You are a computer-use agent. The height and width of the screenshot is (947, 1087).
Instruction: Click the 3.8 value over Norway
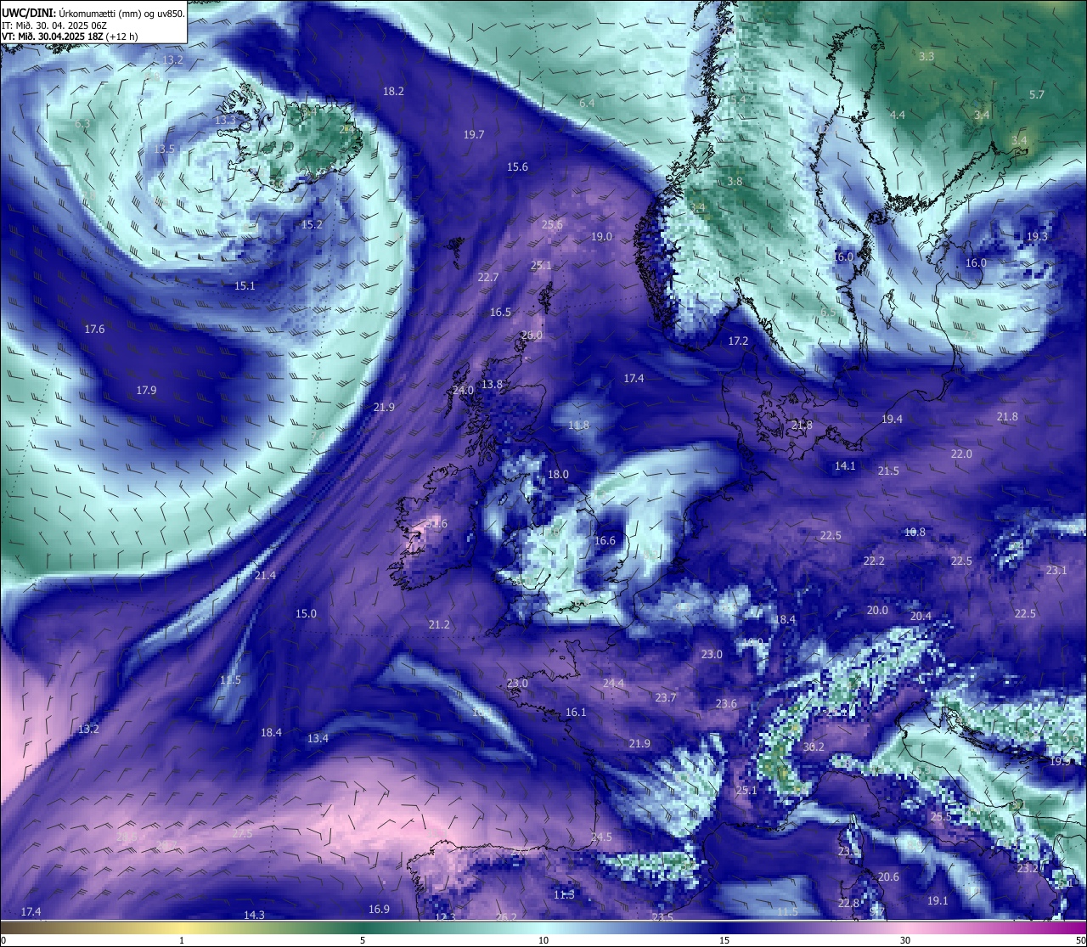pos(735,181)
